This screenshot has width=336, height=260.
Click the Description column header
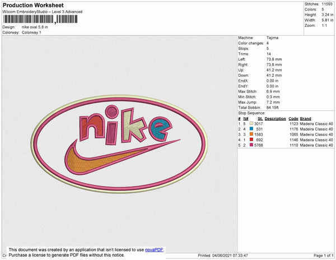[x=275, y=119]
